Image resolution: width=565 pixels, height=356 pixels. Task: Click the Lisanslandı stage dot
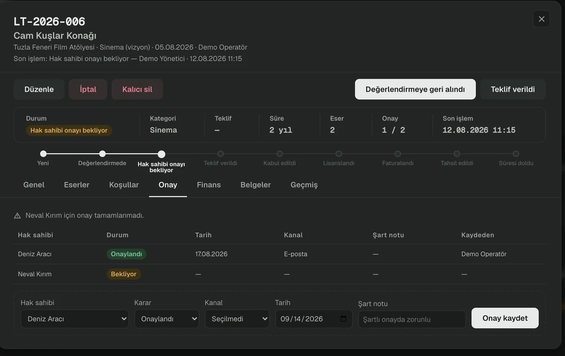tap(339, 154)
